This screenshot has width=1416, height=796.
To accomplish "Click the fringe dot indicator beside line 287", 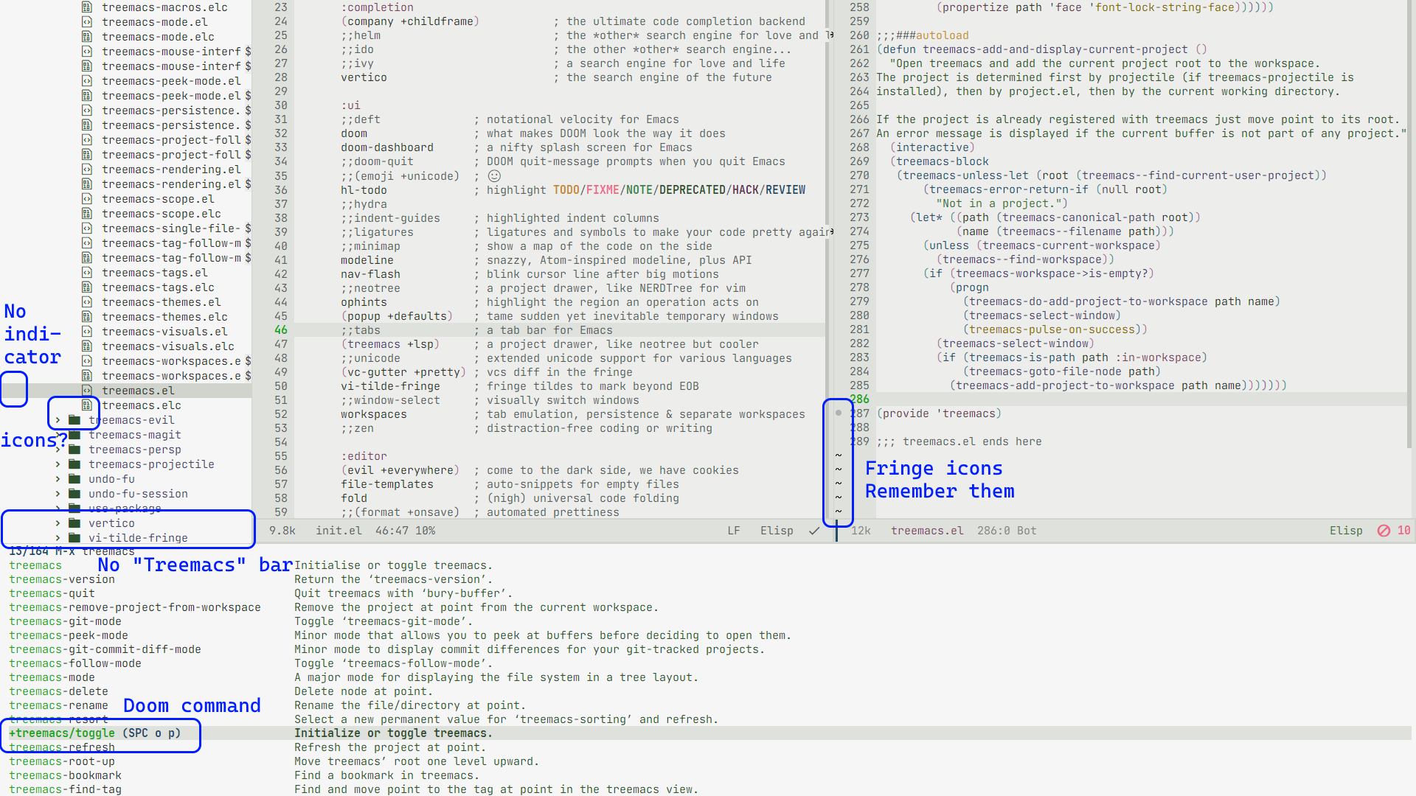I will (837, 413).
